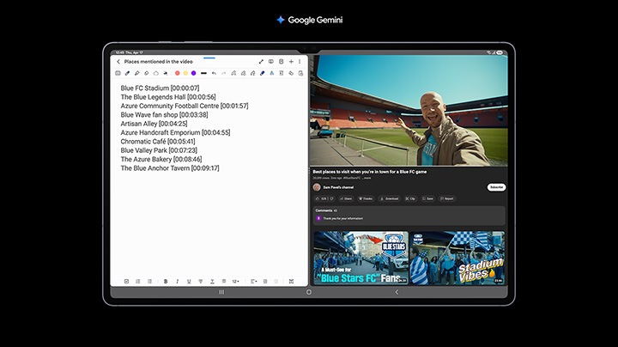The image size is (618, 347).
Task: Select the pen tool in the note toolbar
Action: coord(128,73)
